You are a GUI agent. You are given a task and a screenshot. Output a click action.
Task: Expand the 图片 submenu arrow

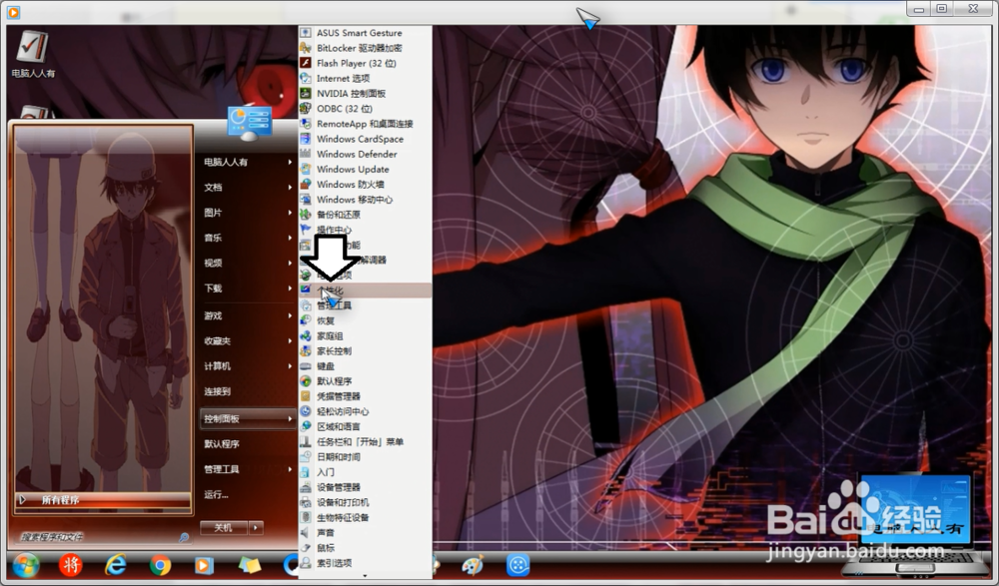coord(290,213)
